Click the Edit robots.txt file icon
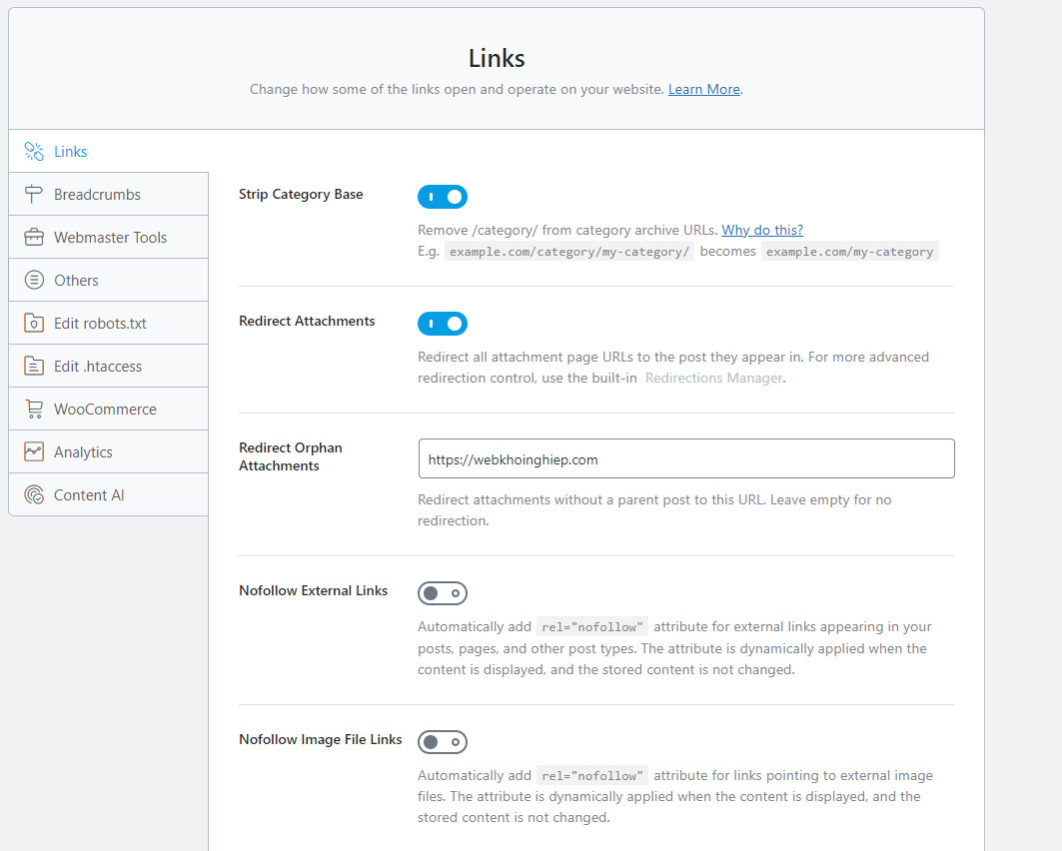 (34, 324)
